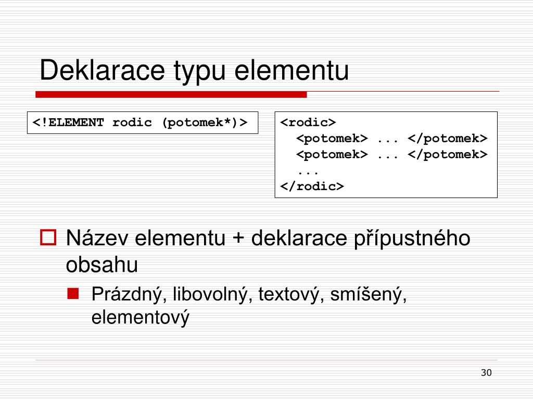
Task: Click the hollow red square bullet marker
Action: coord(48,238)
